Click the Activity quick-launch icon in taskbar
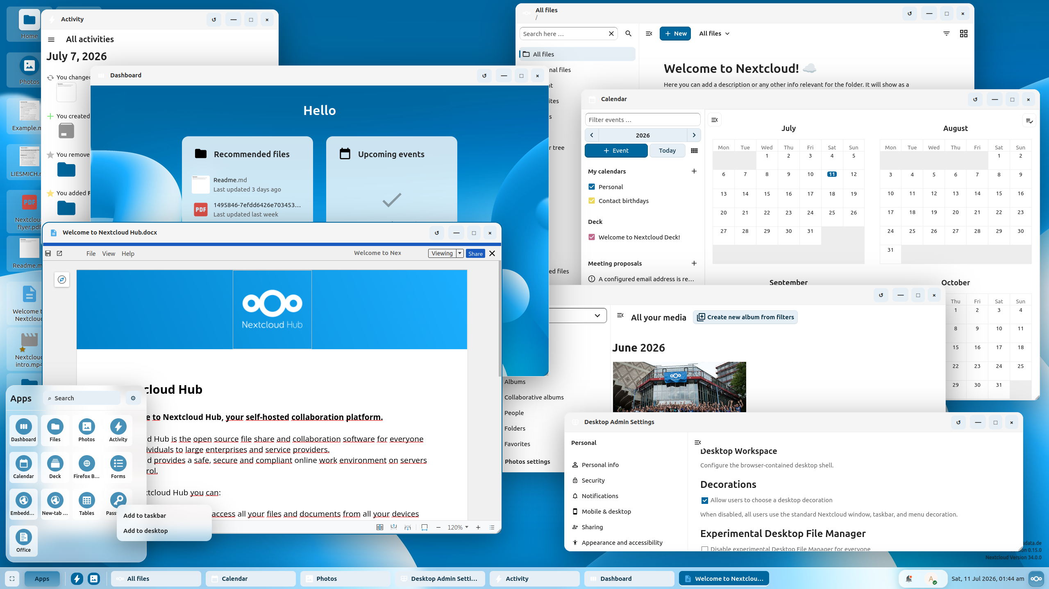 tap(77, 578)
